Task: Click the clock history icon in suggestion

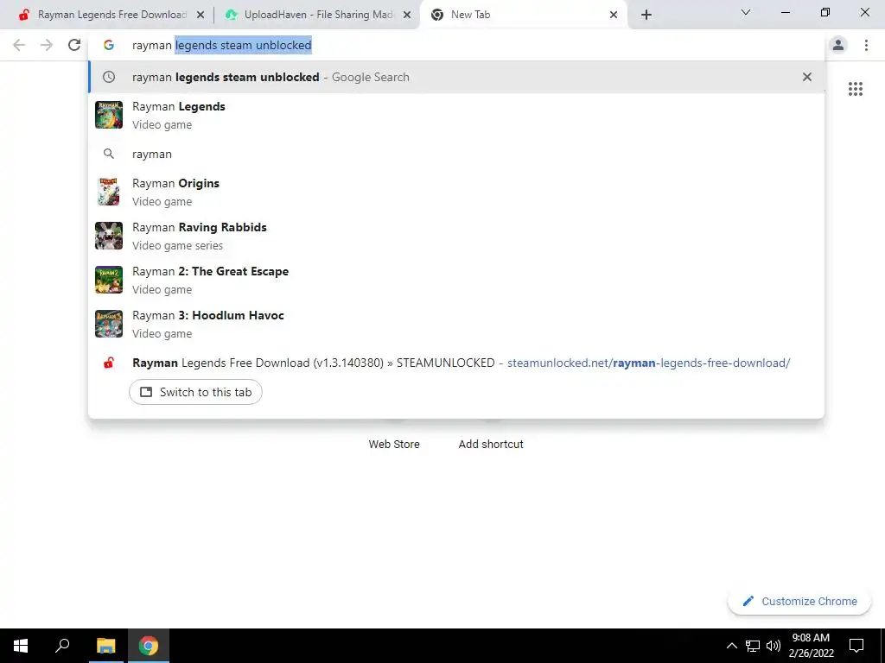Action: pyautogui.click(x=109, y=77)
